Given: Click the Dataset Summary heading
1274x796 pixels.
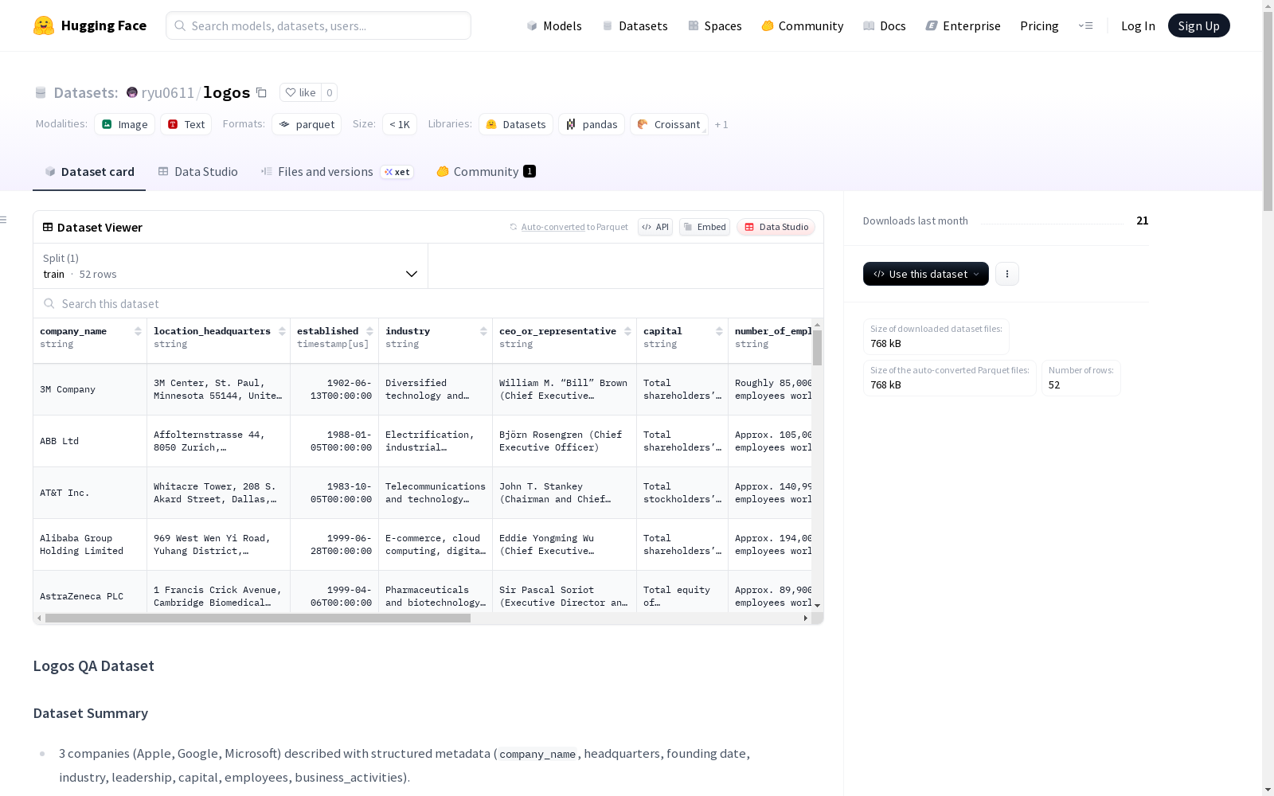Looking at the screenshot, I should [x=91, y=713].
